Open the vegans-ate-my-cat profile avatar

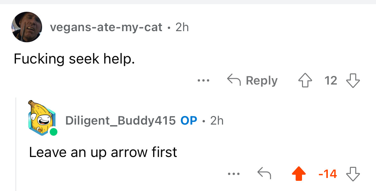point(27,27)
